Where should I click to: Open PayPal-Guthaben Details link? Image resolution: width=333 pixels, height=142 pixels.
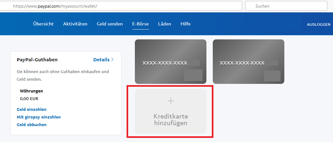101,60
